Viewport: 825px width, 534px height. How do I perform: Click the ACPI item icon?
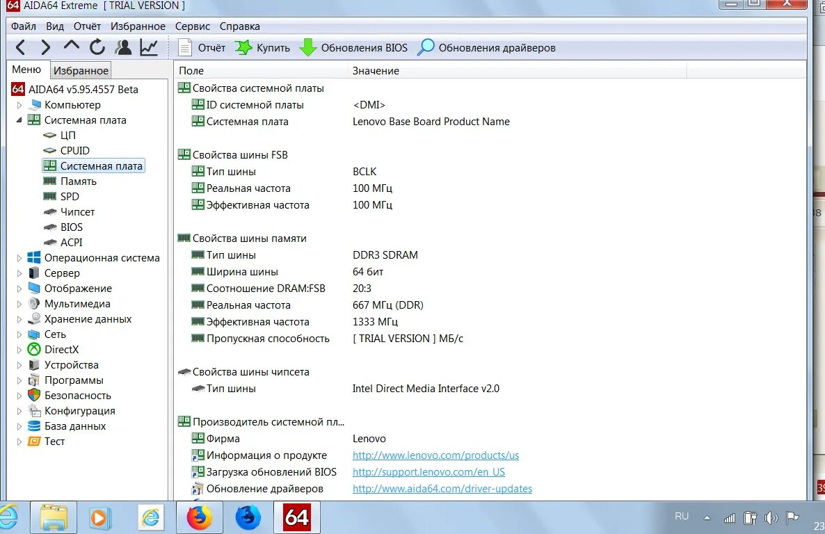pyautogui.click(x=49, y=242)
